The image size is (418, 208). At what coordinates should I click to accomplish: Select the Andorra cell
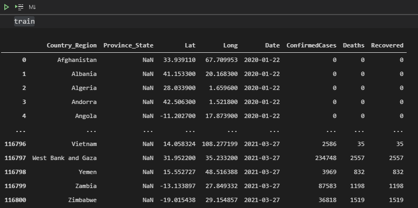tap(84, 102)
